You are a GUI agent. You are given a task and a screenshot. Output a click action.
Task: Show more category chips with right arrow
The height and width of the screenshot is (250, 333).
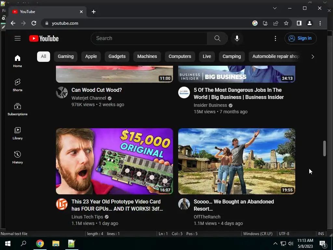(x=313, y=57)
